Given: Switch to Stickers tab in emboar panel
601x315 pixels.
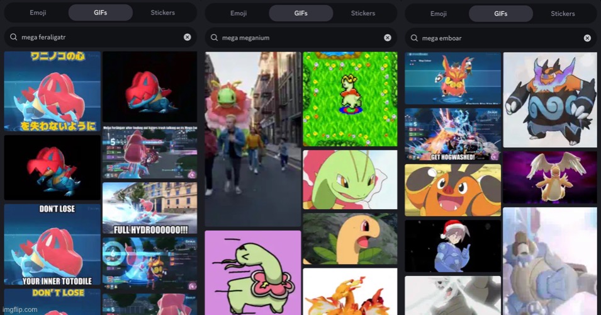Looking at the screenshot, I should 563,13.
